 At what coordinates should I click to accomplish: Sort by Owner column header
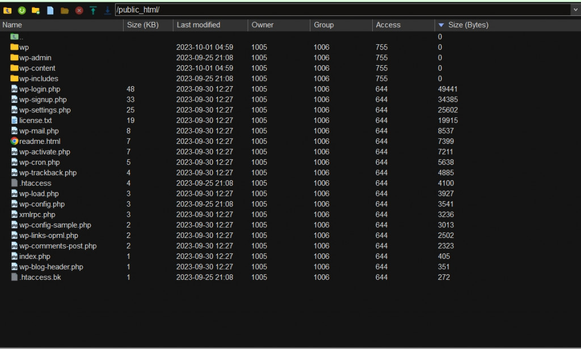[x=279, y=25]
